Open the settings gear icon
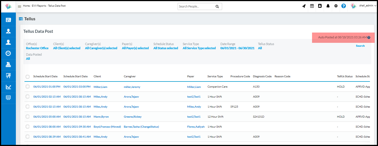The image size is (378, 146). pyautogui.click(x=336, y=6)
